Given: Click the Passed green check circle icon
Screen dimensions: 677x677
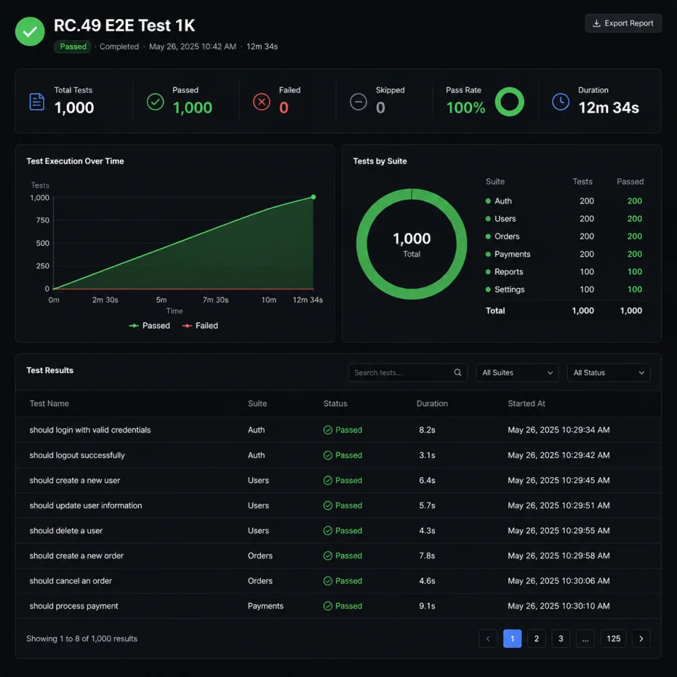Looking at the screenshot, I should pyautogui.click(x=156, y=102).
